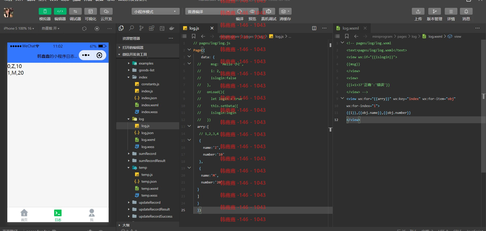This screenshot has width=486, height=231.
Task: Click miniprogram in log.wxml breadcrumb
Action: 382,37
